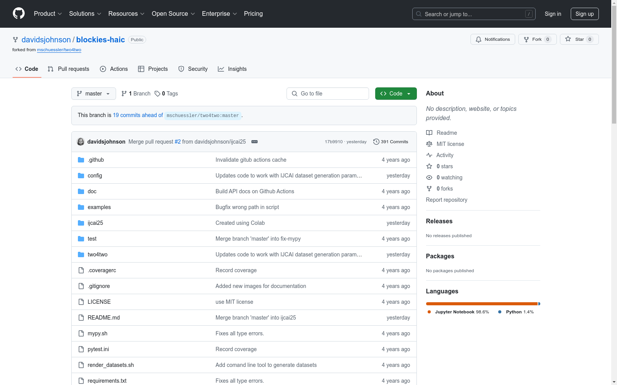Star the blockies-haic repository
Viewport: 617px width, 385px height.
click(579, 39)
